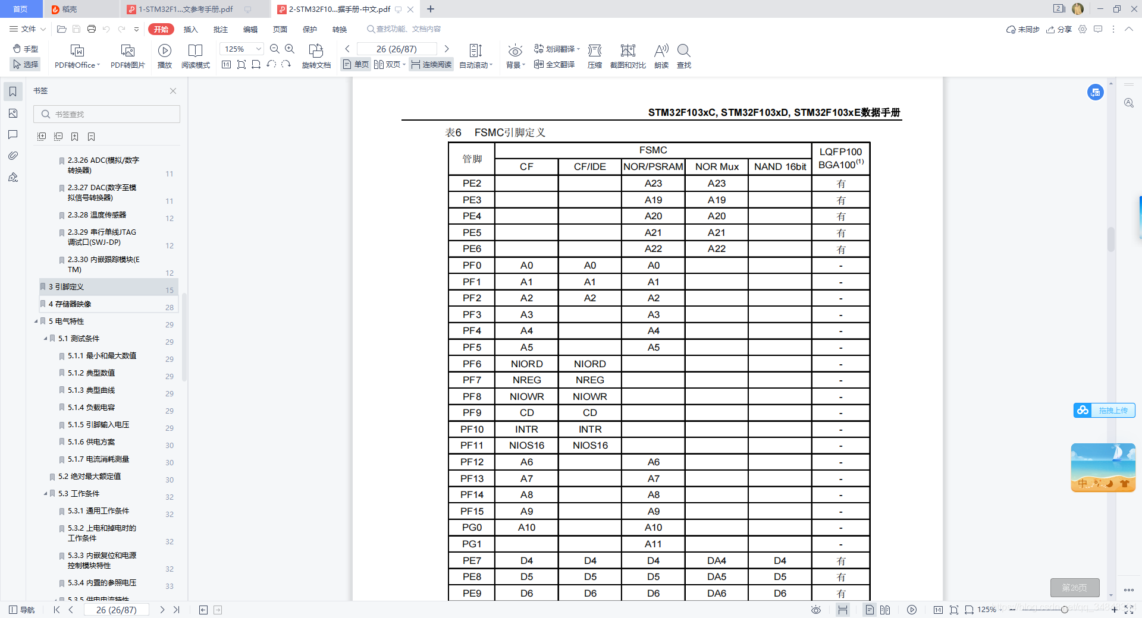Screen dimensions: 1142x618
Task: Switch to 单页 single page layout
Action: 356,64
